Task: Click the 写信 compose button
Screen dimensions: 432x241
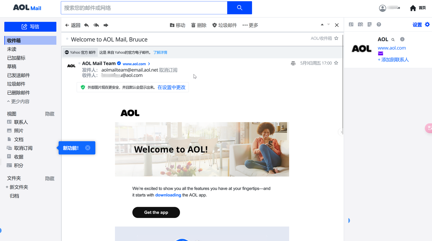Action: tap(30, 27)
